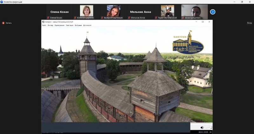This screenshot has width=254, height=134.
Task: Open the Відтворення menu
Action: pos(59,25)
